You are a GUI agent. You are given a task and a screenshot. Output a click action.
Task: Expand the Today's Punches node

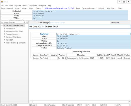pyautogui.click(x=4, y=34)
